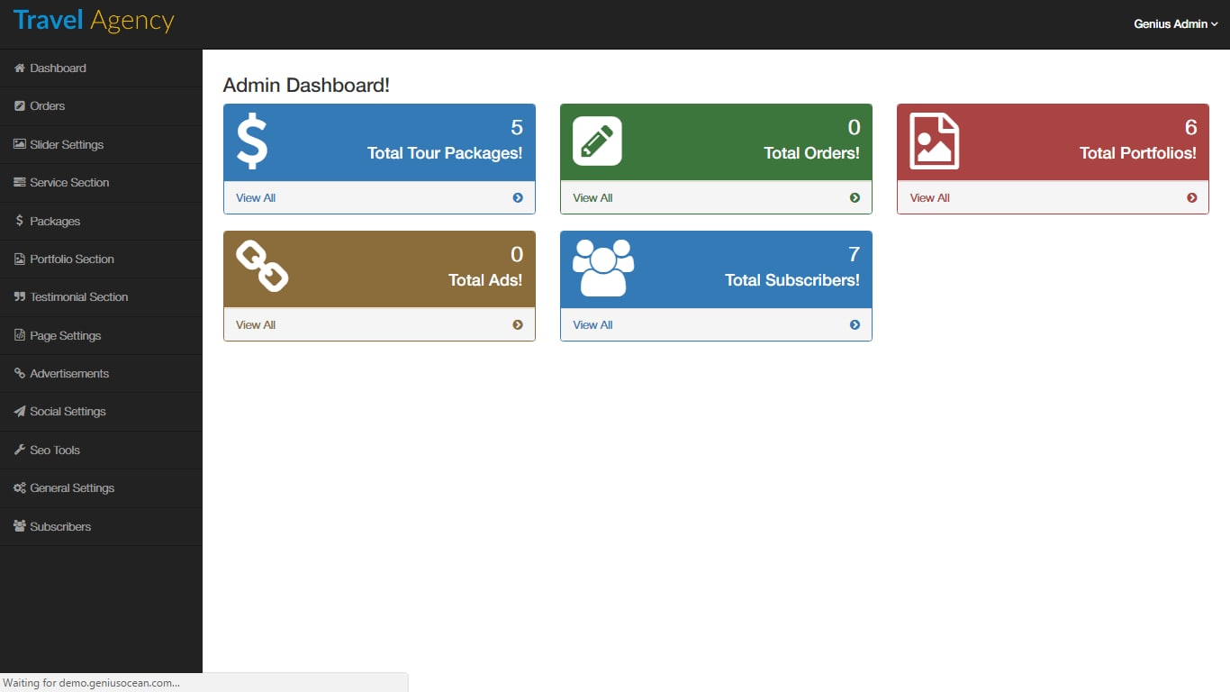This screenshot has width=1230, height=692.
Task: Click the arrow icon on Tour Packages View All bar
Action: click(x=520, y=197)
